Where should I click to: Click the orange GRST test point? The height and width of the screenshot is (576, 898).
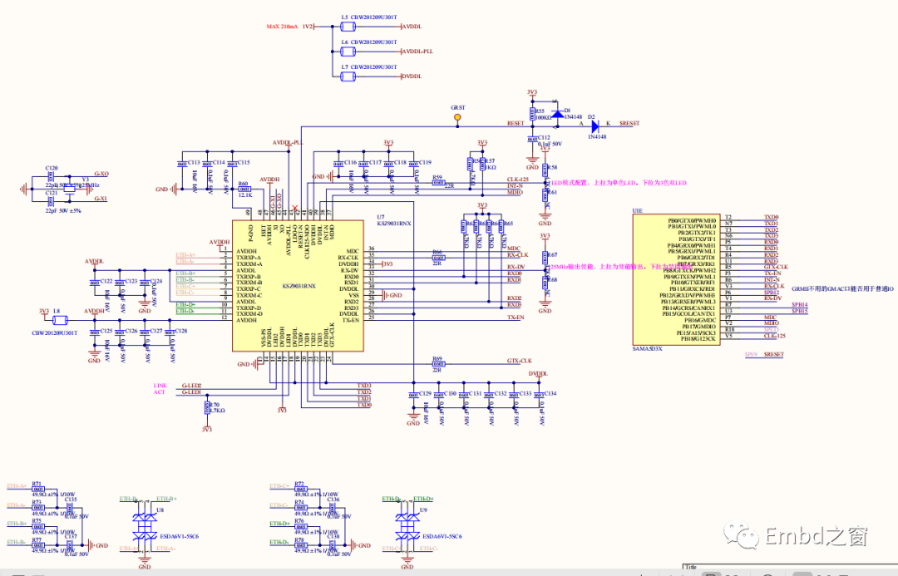pyautogui.click(x=457, y=117)
